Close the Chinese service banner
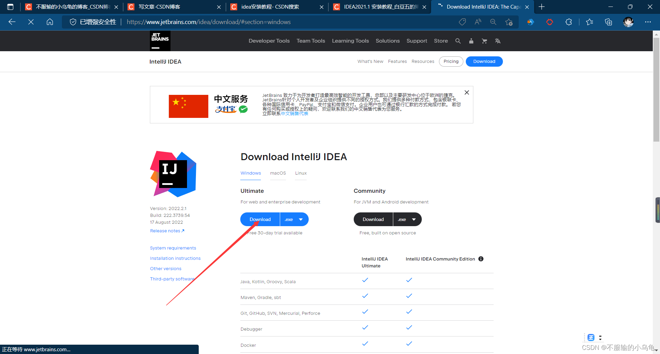 467,92
